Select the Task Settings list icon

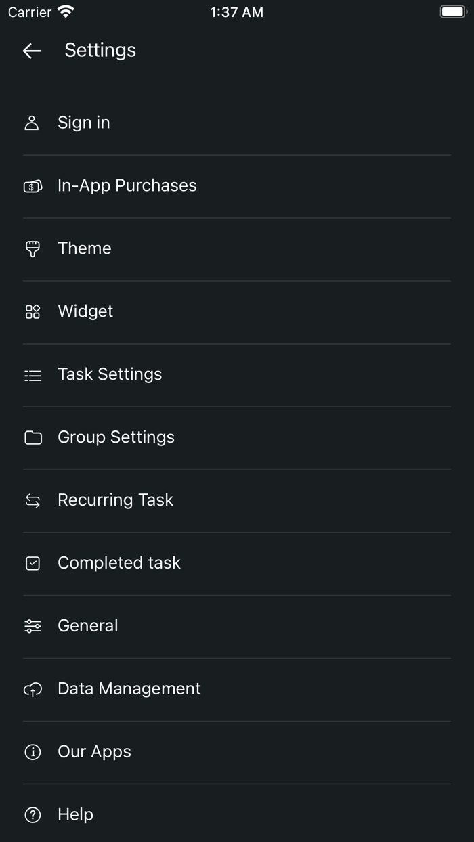click(32, 374)
